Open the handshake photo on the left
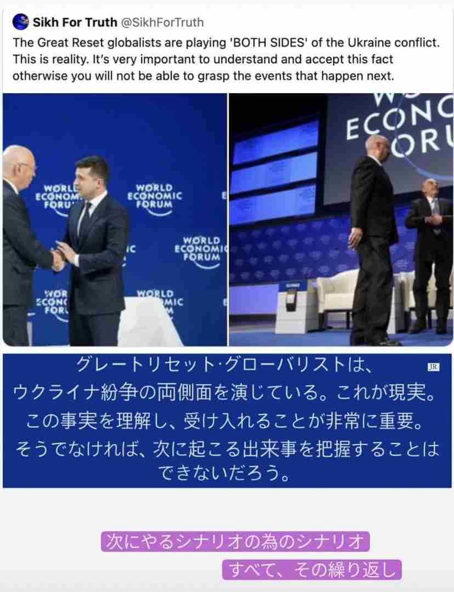The width and height of the screenshot is (454, 592). point(115,219)
